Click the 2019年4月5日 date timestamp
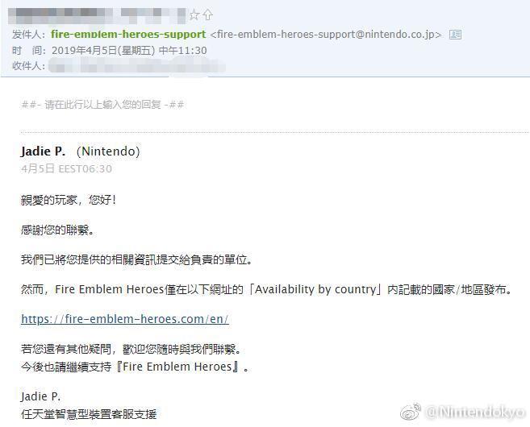 [129, 51]
